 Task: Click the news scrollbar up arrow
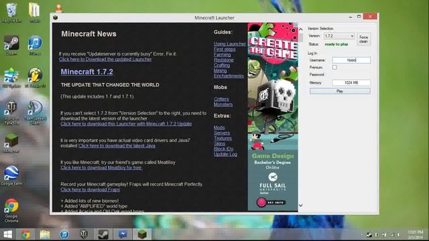(301, 29)
